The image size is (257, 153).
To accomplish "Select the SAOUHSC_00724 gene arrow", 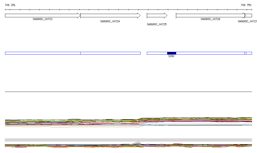I will click(x=110, y=16).
